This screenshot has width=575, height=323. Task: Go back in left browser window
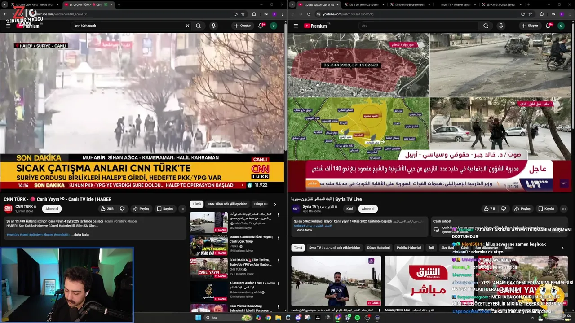tap(5, 14)
